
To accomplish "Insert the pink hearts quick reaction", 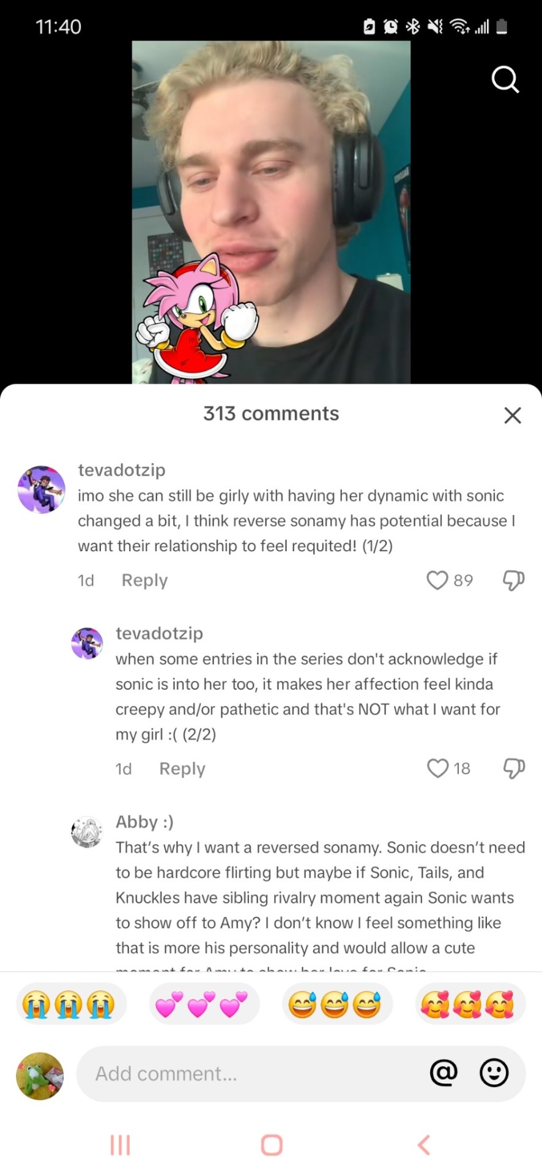I will pos(202,1005).
